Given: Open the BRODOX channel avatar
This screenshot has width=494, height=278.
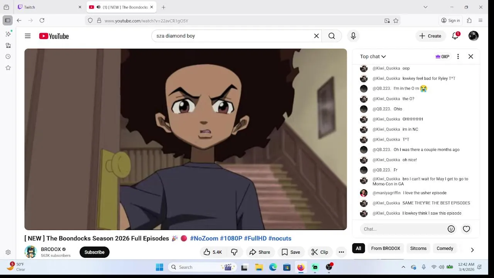Looking at the screenshot, I should pos(30,252).
